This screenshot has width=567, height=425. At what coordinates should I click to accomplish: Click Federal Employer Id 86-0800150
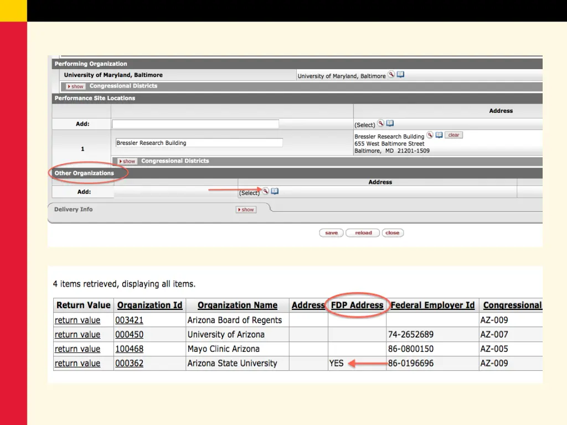411,349
